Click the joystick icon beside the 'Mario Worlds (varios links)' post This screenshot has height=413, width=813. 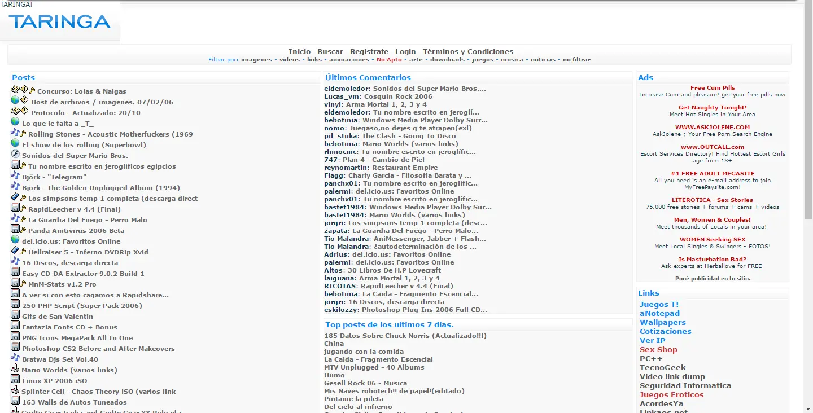(15, 368)
